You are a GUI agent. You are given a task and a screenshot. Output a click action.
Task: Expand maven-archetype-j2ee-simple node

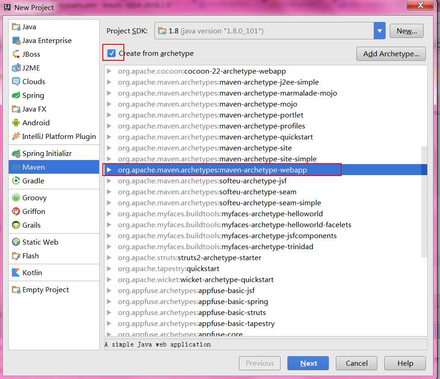(109, 82)
